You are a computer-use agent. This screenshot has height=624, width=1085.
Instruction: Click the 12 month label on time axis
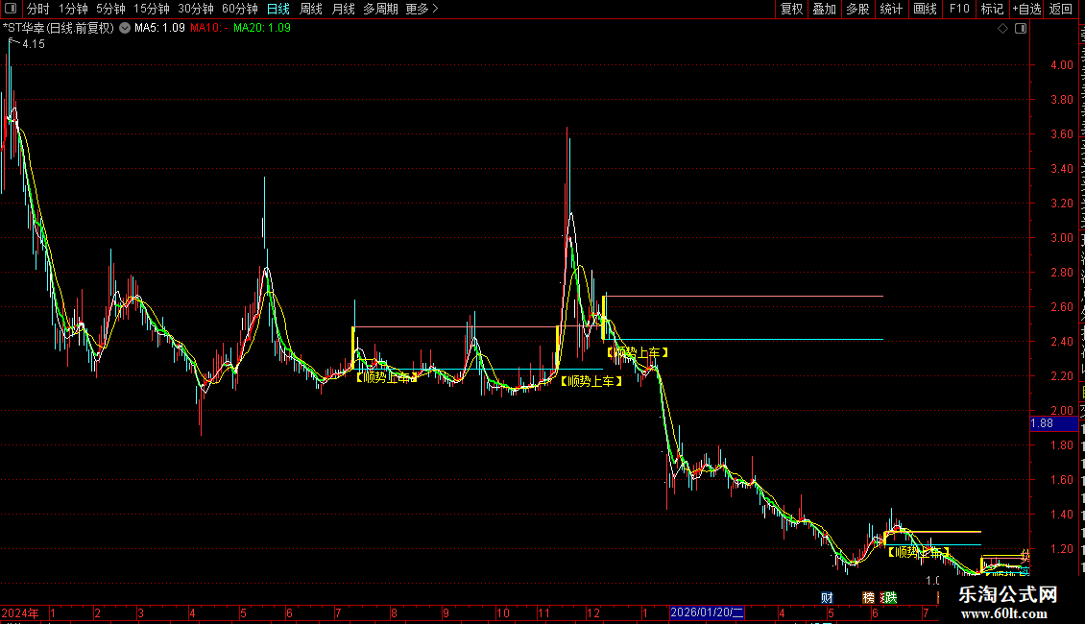point(593,612)
